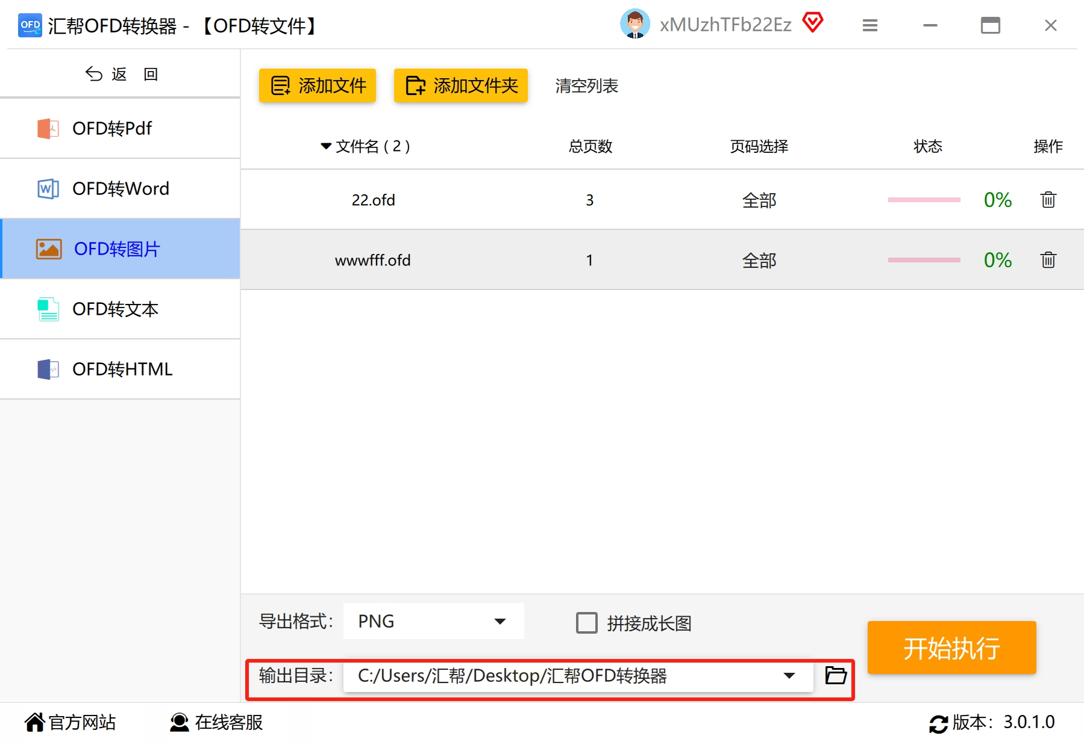1084x742 pixels.
Task: Select OFD转Pdf in sidebar
Action: point(121,129)
